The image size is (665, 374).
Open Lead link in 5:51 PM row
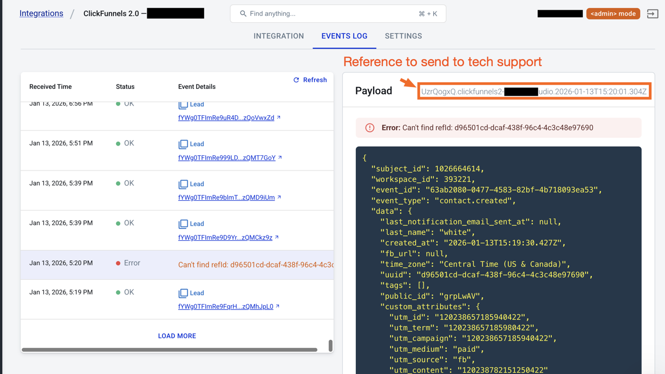click(x=197, y=144)
